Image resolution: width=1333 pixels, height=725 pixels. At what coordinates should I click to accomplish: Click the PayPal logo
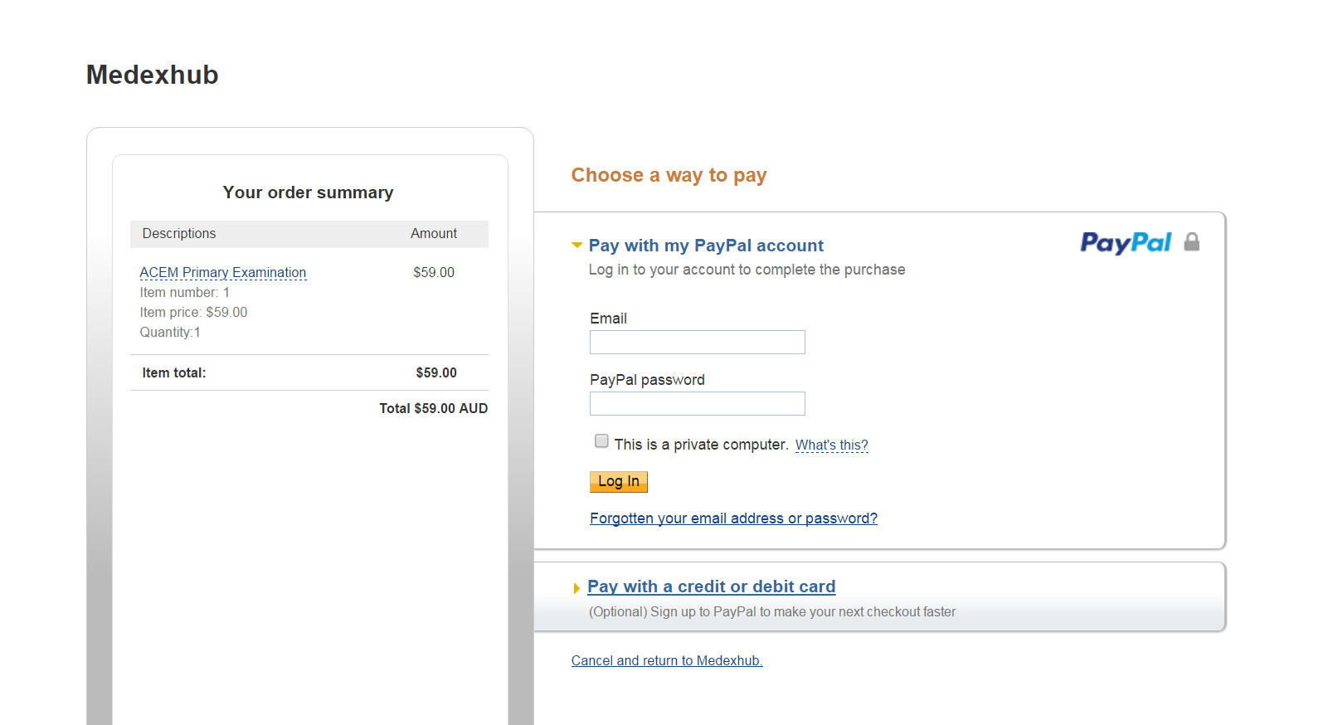pyautogui.click(x=1126, y=242)
